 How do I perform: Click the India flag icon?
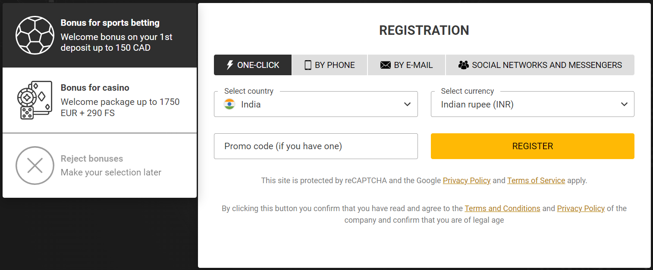(229, 104)
